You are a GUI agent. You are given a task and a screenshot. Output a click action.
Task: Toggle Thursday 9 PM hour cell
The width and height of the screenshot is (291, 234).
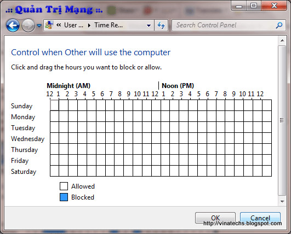248,149
